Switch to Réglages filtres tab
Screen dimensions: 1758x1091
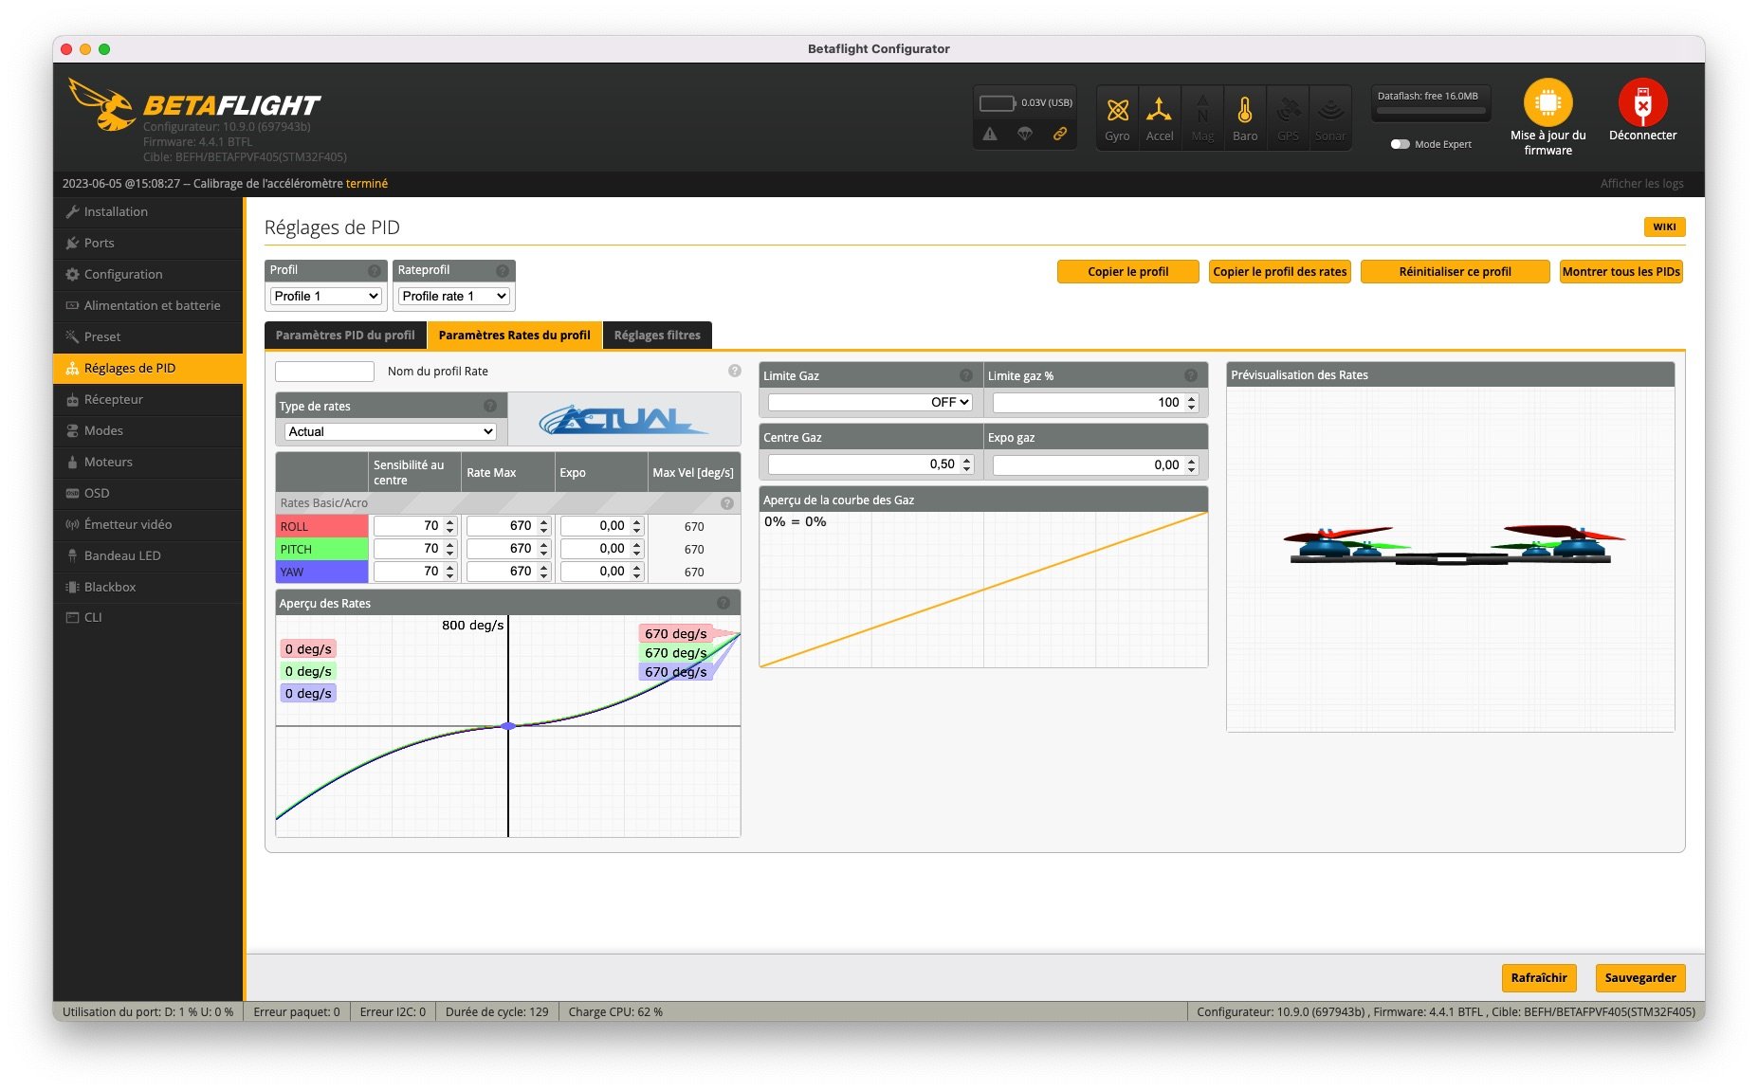click(657, 335)
